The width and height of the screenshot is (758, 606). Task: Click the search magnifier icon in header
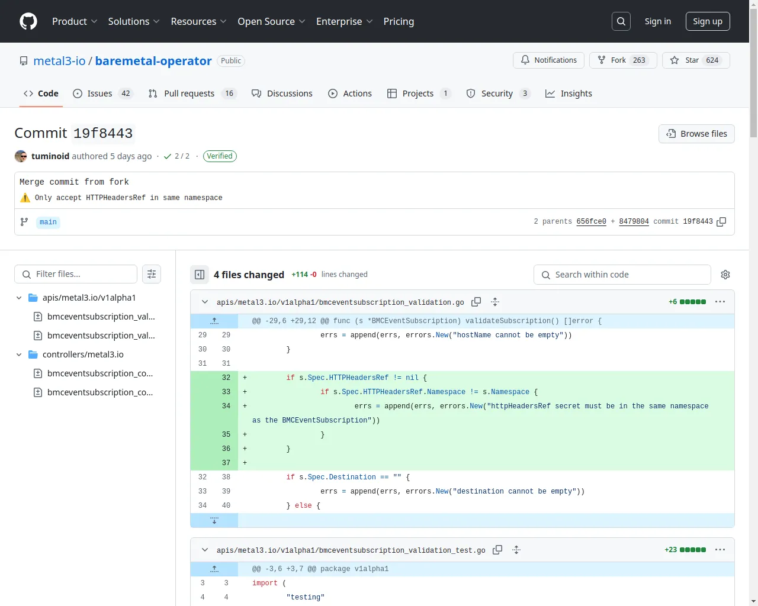(x=621, y=21)
